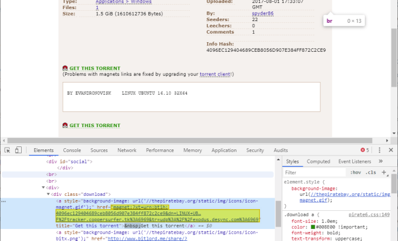Open the Security tab
Viewport: 398px width, 241px height.
(x=255, y=150)
